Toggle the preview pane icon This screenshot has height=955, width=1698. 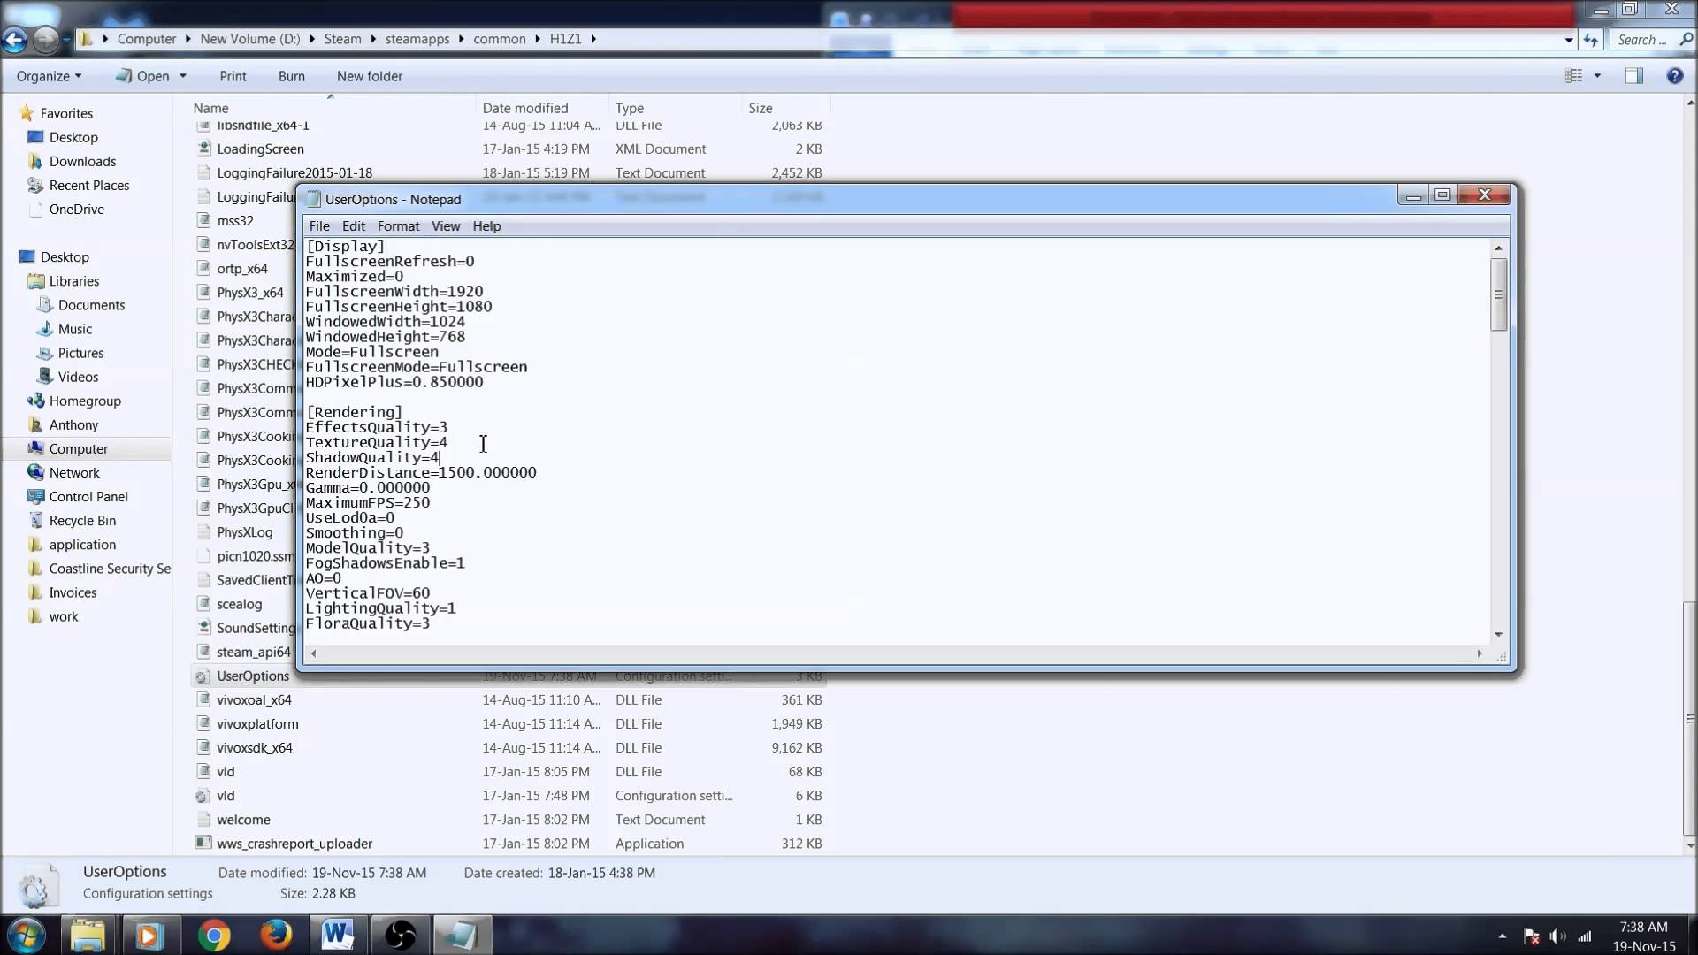click(x=1633, y=76)
